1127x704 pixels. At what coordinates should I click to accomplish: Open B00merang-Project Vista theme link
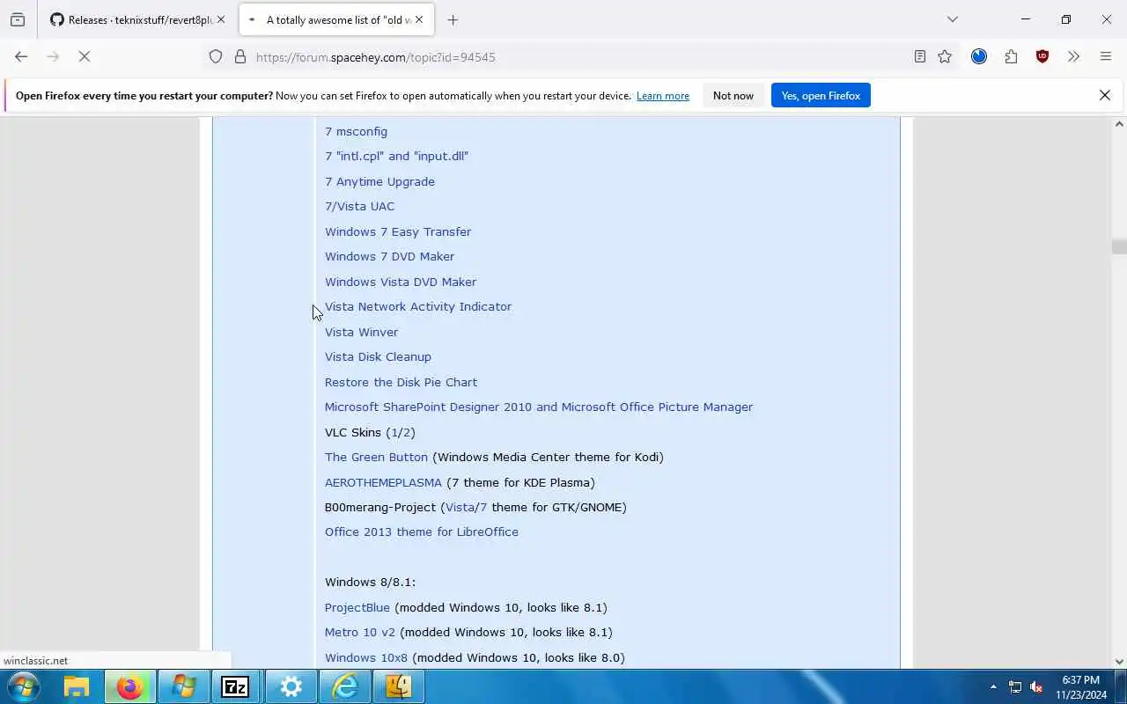click(x=460, y=507)
